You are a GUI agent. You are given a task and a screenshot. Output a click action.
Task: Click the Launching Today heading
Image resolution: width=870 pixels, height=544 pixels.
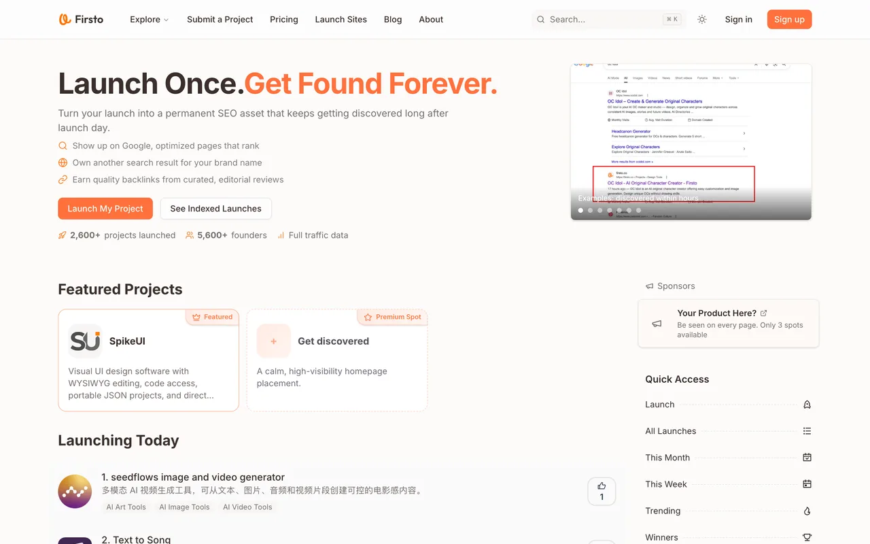tap(118, 441)
